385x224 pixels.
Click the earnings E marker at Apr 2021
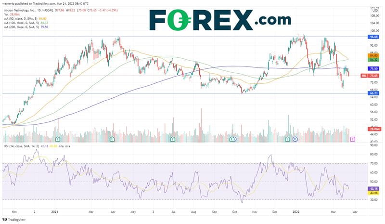click(x=112, y=139)
